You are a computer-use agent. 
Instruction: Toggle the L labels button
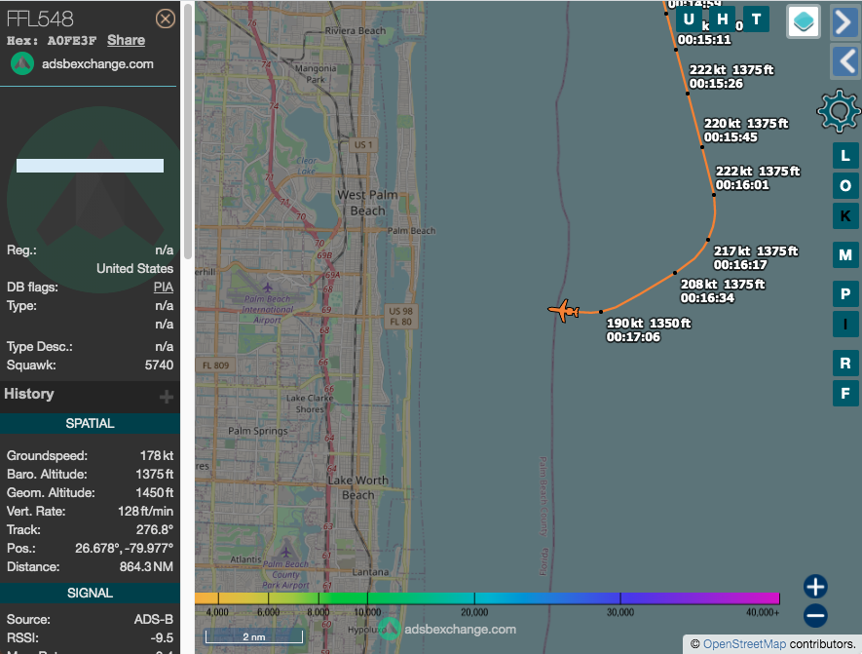pyautogui.click(x=845, y=156)
